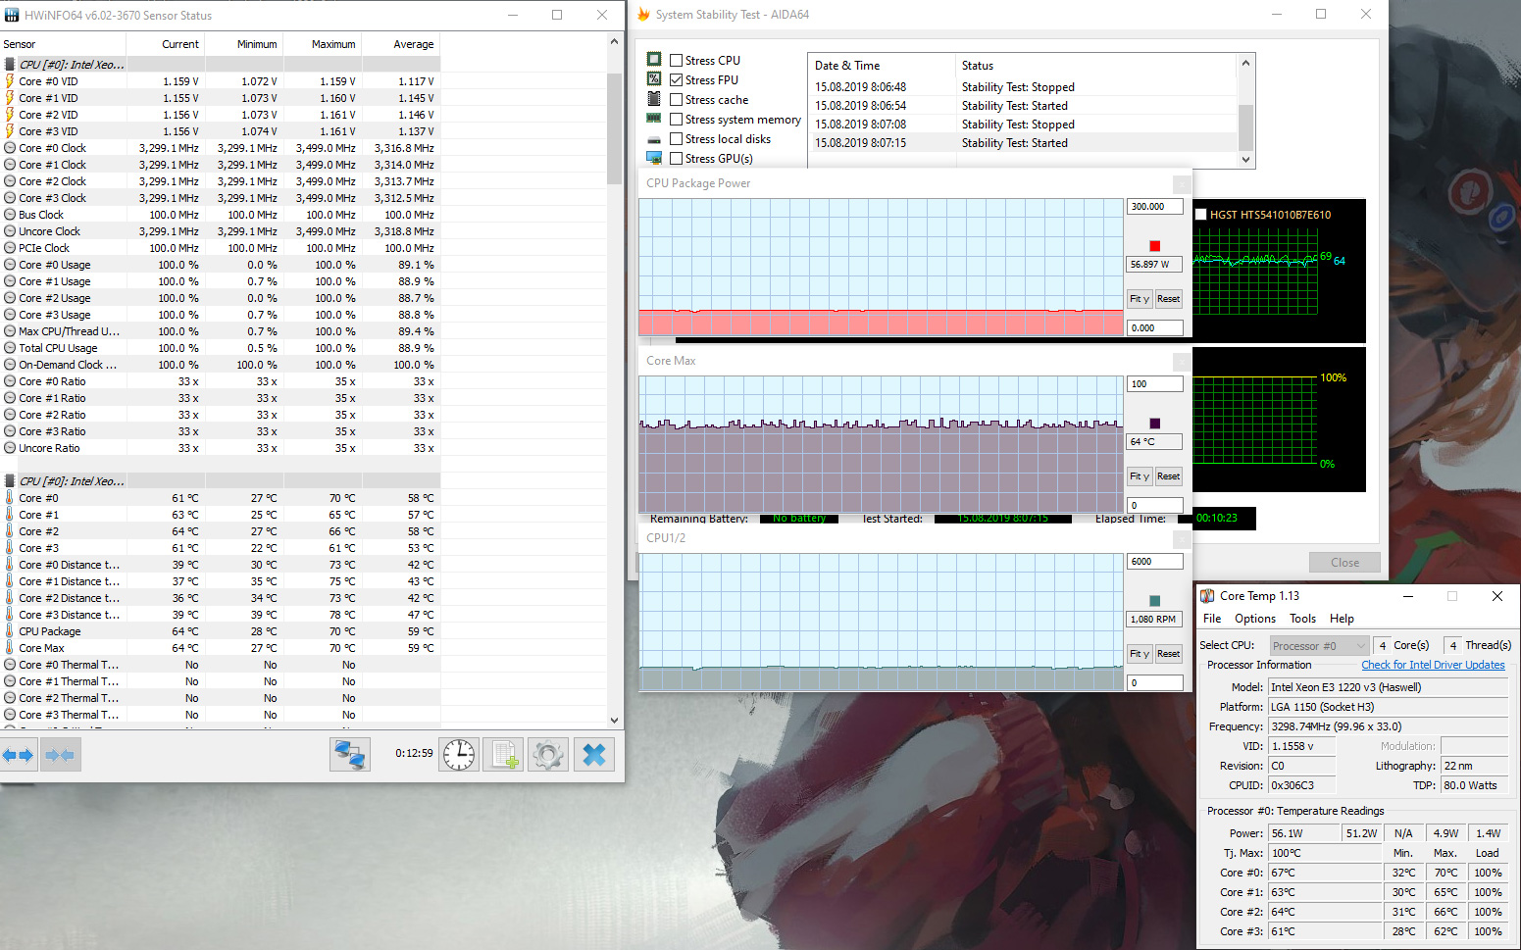Start logging with the sheet-plus icon
The width and height of the screenshot is (1521, 950).
505,755
